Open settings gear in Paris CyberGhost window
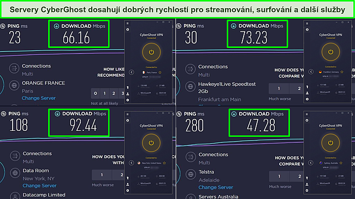This screenshot has height=199, width=355. click(128, 100)
